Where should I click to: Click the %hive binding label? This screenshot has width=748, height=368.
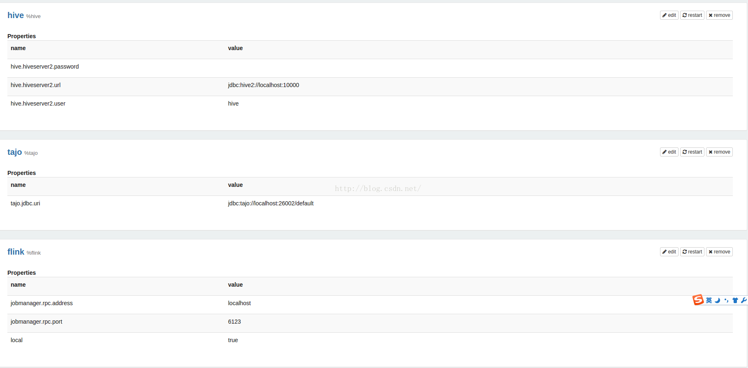[x=33, y=16]
